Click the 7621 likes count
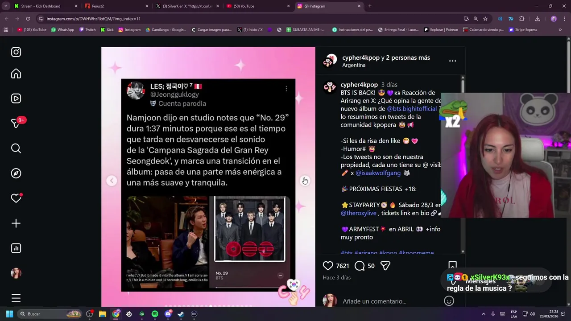The image size is (571, 321). click(342, 266)
